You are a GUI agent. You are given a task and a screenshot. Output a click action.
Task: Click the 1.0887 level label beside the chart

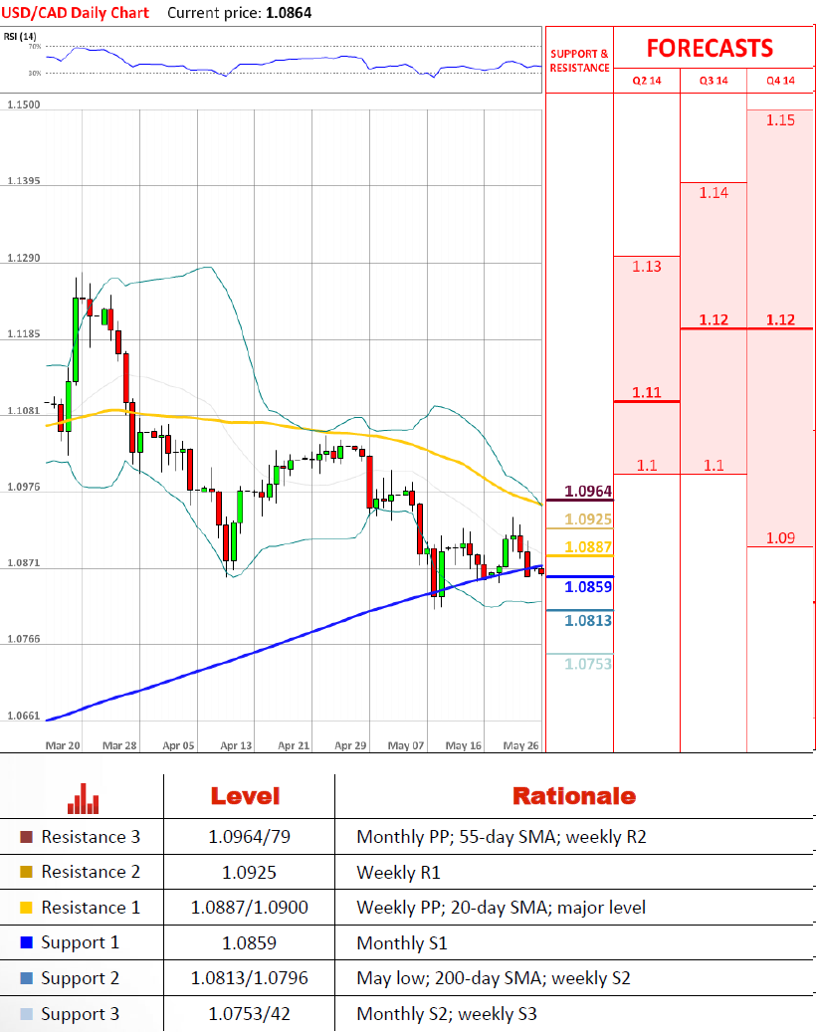(x=588, y=547)
